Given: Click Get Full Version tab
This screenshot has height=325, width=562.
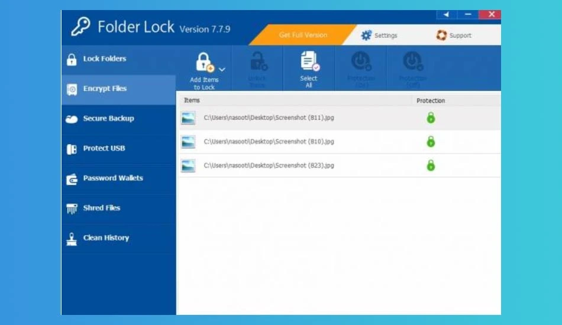Looking at the screenshot, I should pos(303,35).
